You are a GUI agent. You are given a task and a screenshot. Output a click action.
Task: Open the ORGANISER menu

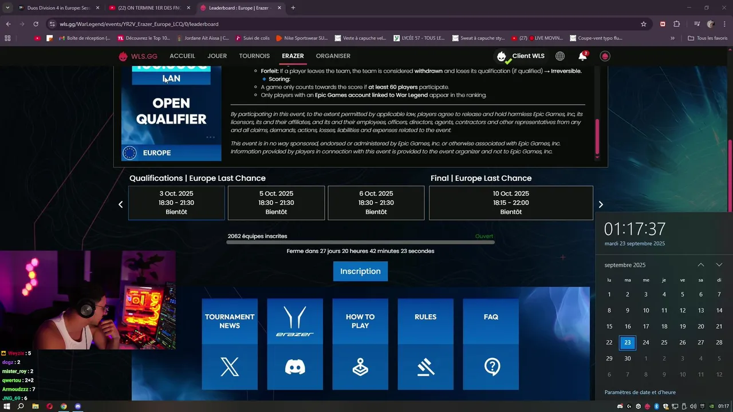point(333,56)
